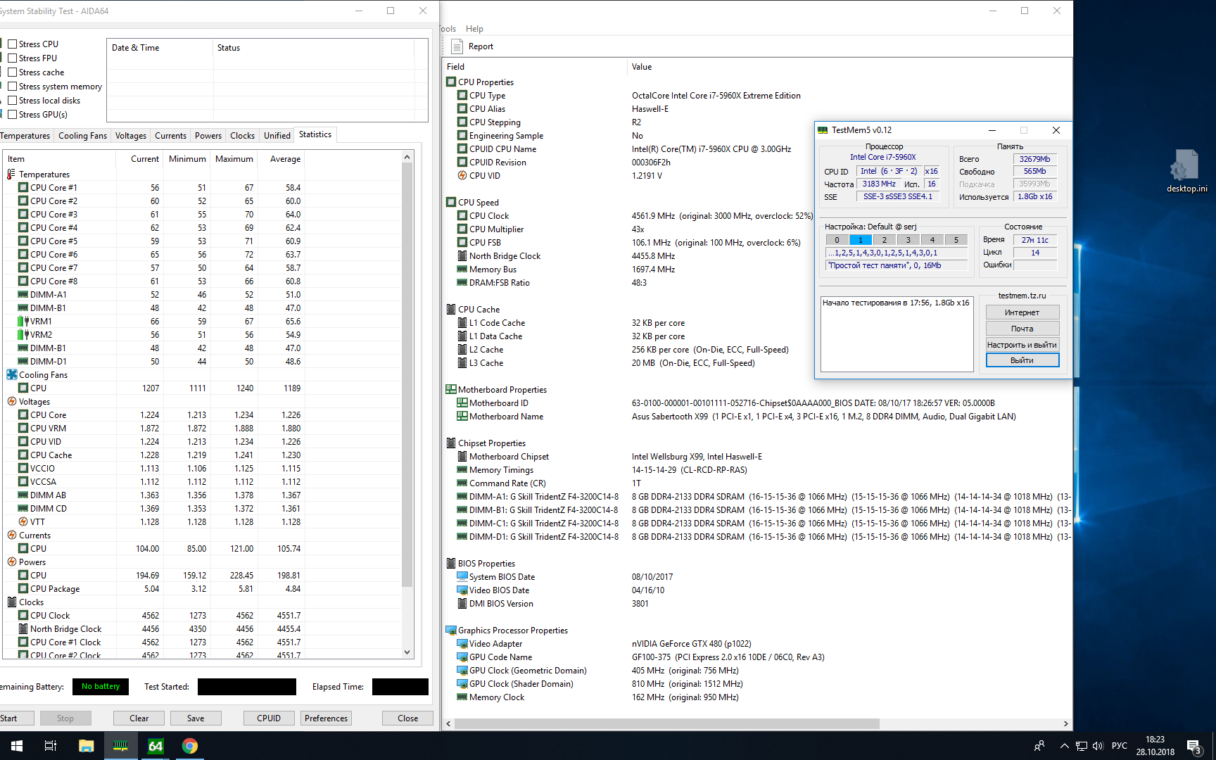Image resolution: width=1216 pixels, height=760 pixels.
Task: Open the CPUID panel button
Action: point(269,718)
